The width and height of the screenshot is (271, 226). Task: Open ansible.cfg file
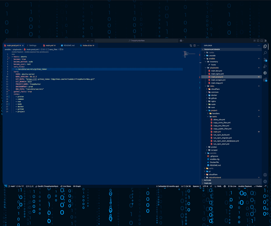click(231, 159)
